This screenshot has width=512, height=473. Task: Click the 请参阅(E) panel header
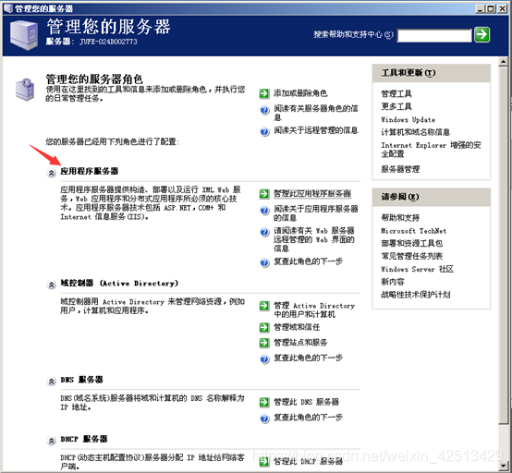(432, 197)
